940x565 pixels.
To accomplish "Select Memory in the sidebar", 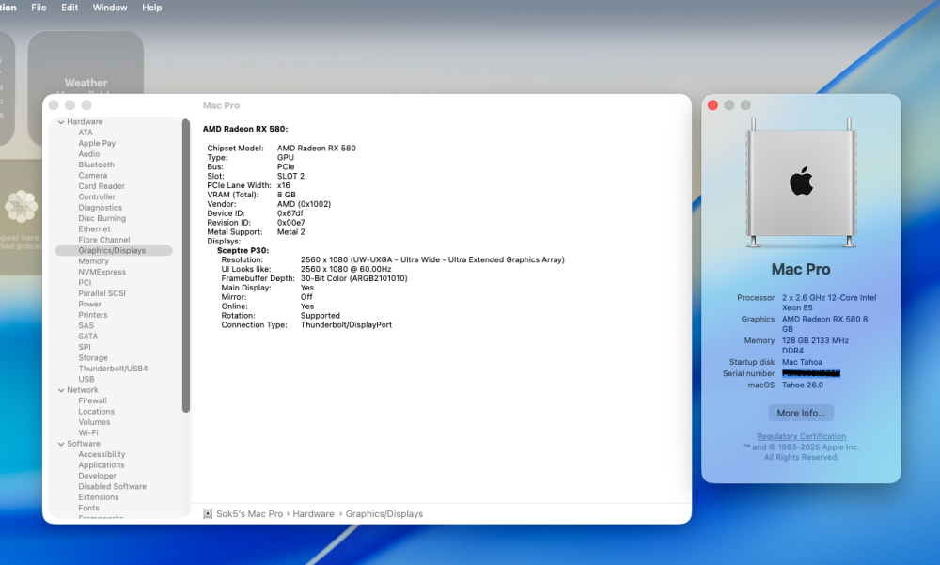I will (93, 261).
